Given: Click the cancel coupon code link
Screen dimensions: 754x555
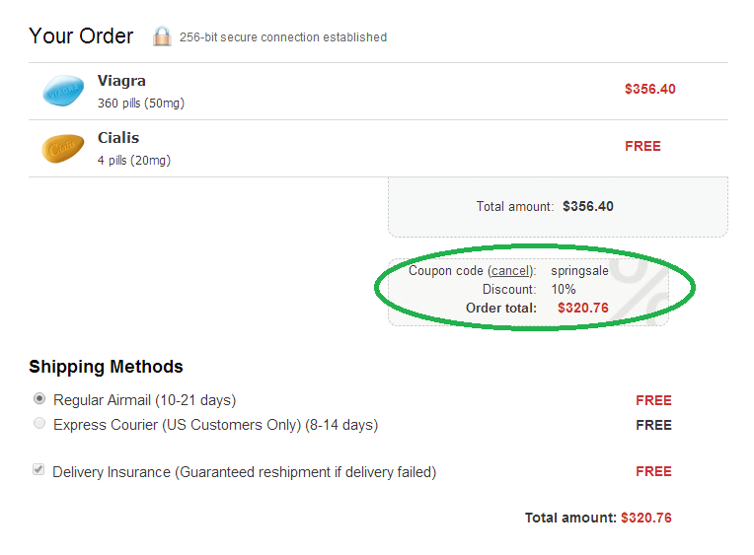Looking at the screenshot, I should pos(510,271).
